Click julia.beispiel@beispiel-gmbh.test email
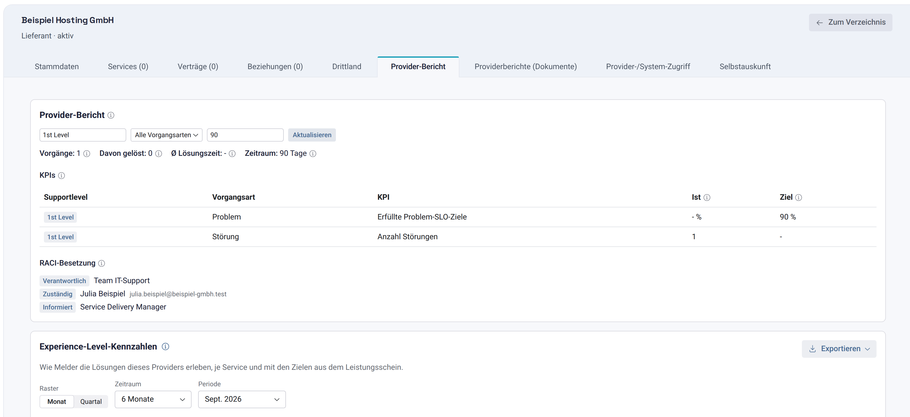The height and width of the screenshot is (417, 910). [178, 294]
